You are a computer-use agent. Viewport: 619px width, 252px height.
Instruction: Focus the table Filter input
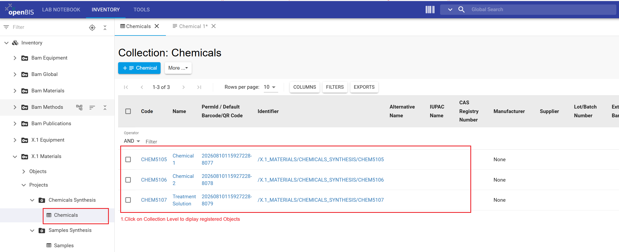coord(151,142)
